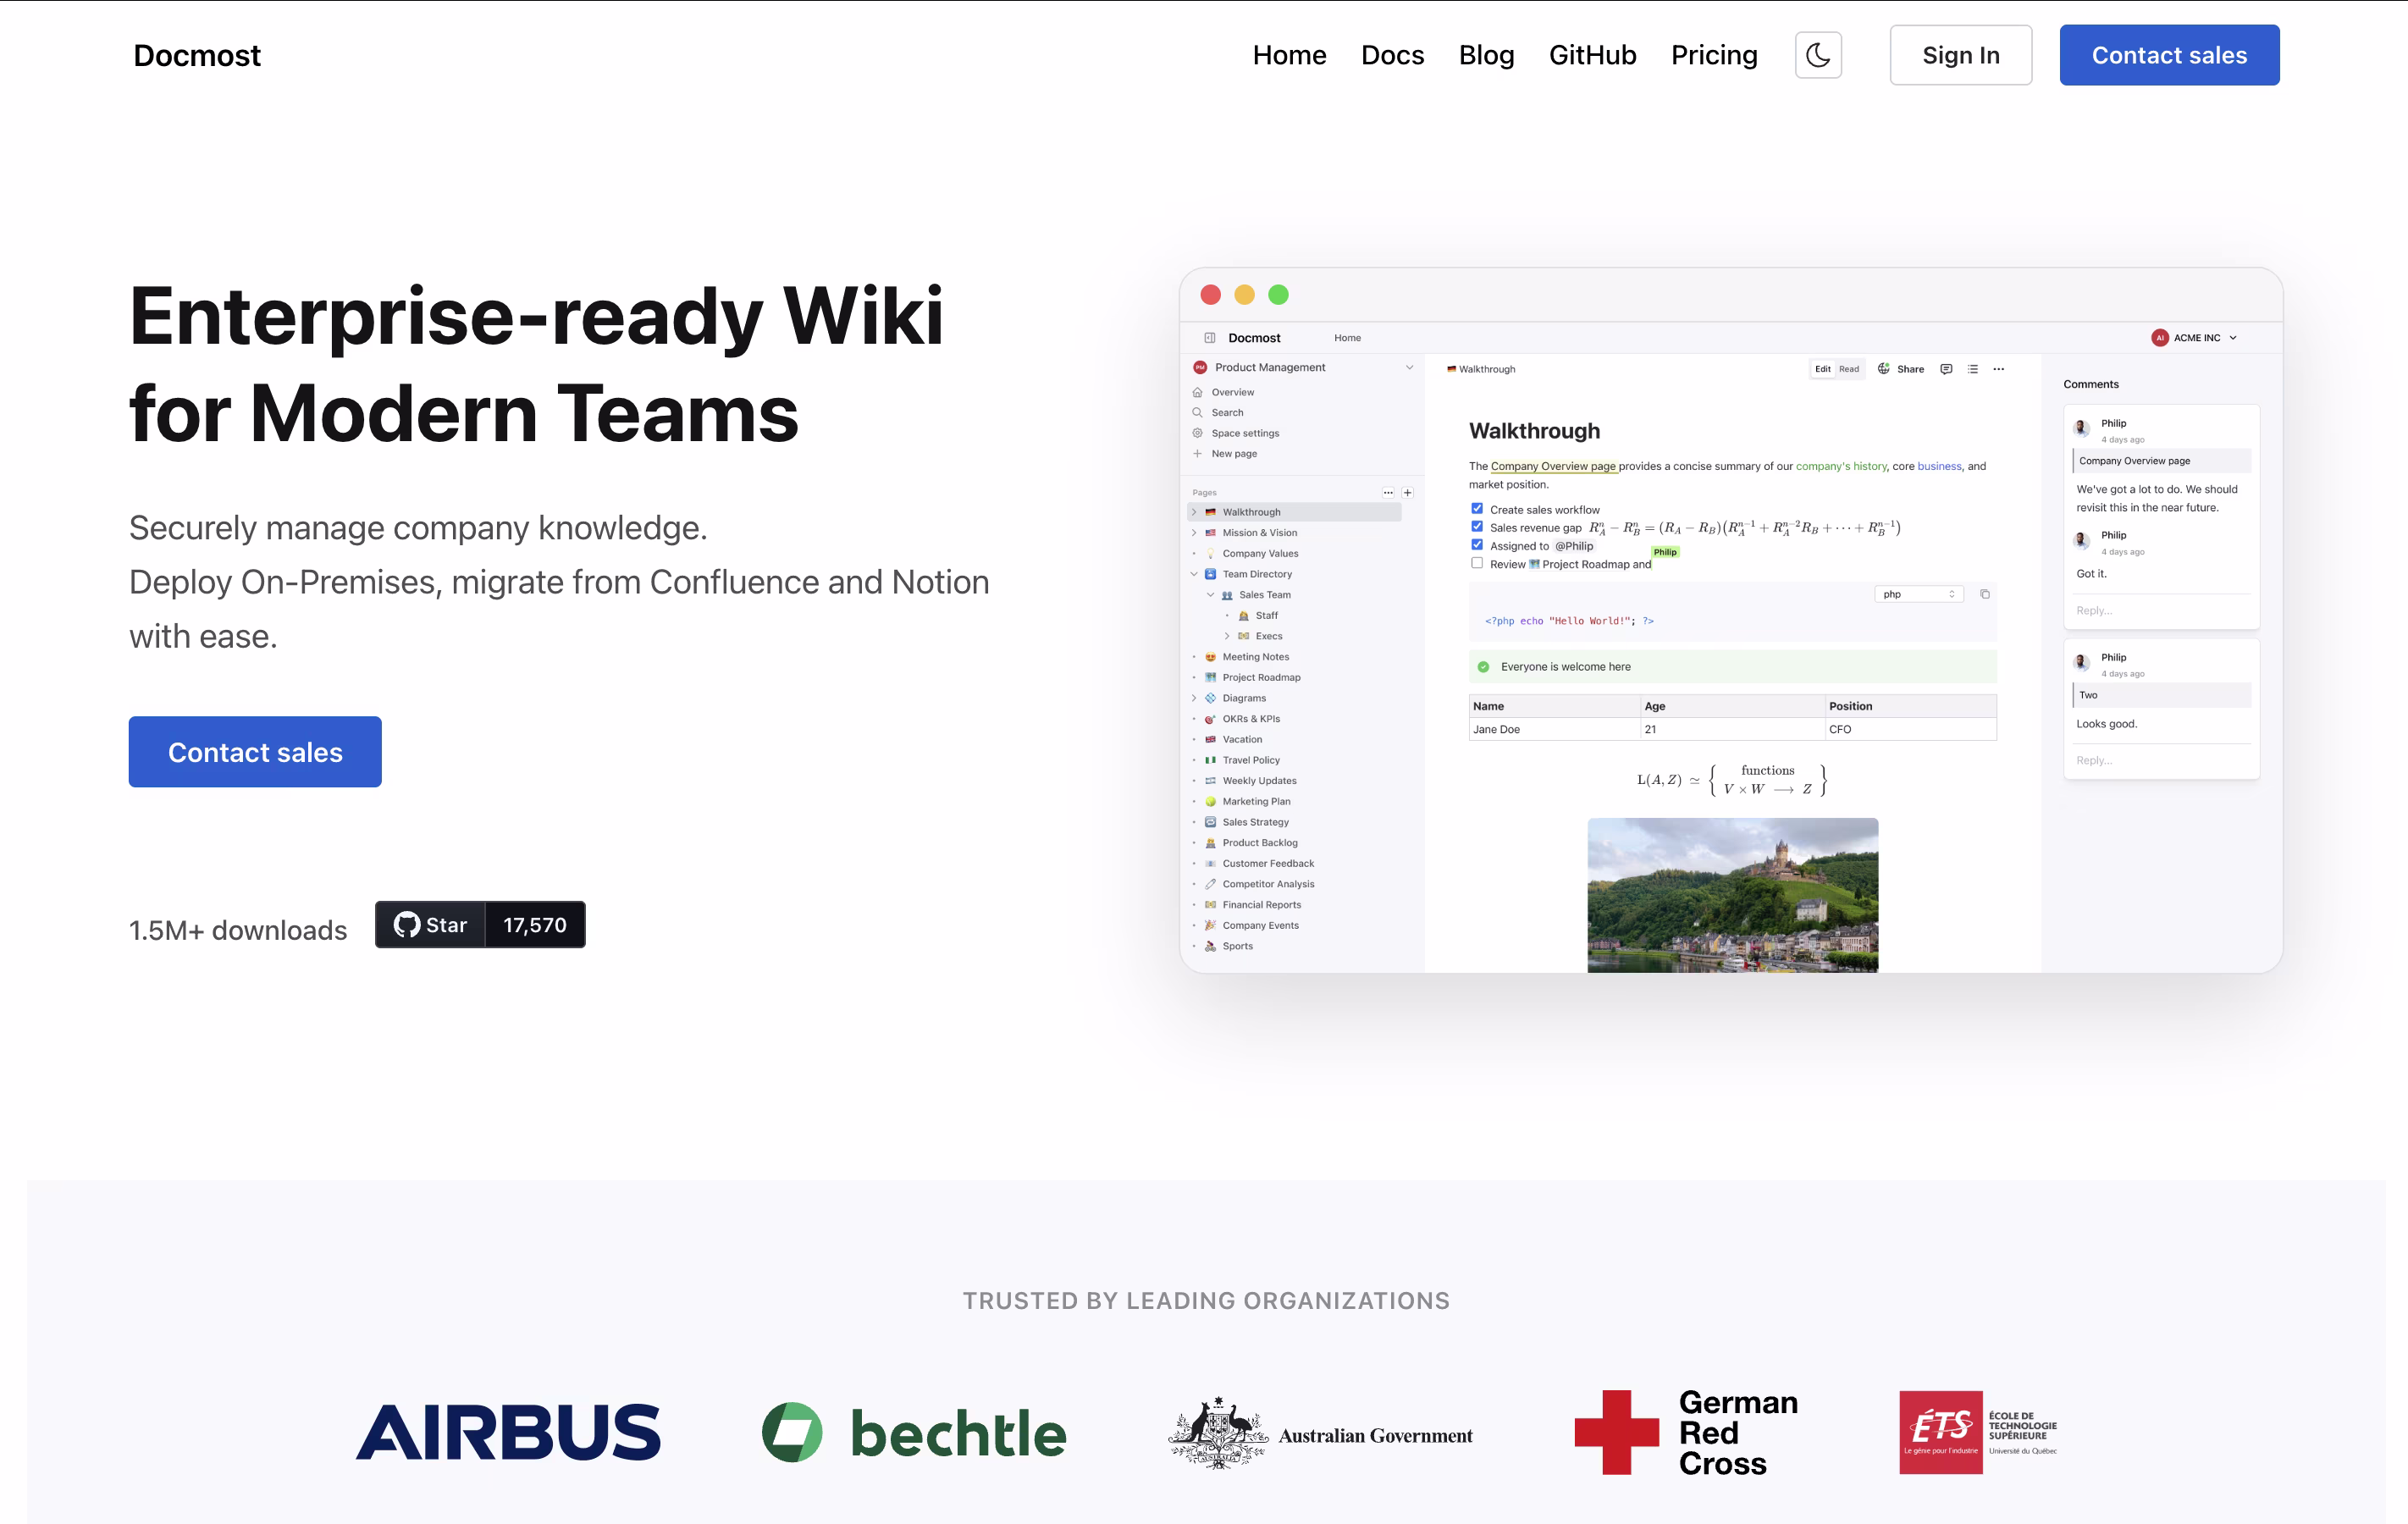This screenshot has width=2408, height=1524.
Task: Click the green check icon in the welcome callout
Action: [x=1483, y=667]
